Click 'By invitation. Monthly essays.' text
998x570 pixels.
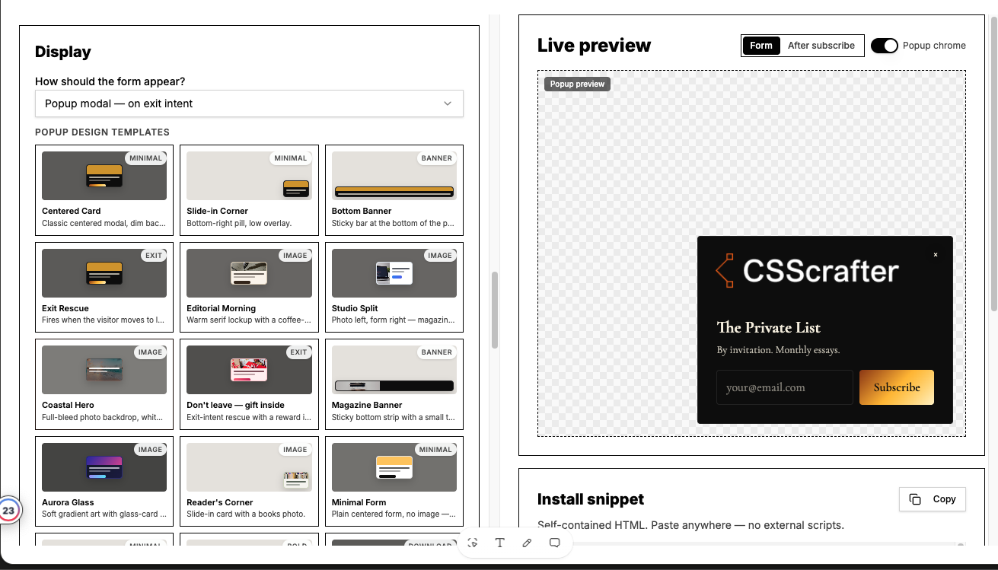778,350
